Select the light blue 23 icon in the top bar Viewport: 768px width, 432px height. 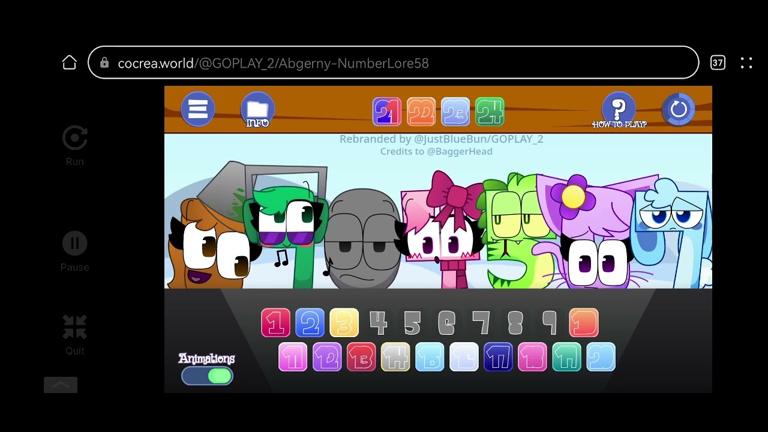(455, 112)
